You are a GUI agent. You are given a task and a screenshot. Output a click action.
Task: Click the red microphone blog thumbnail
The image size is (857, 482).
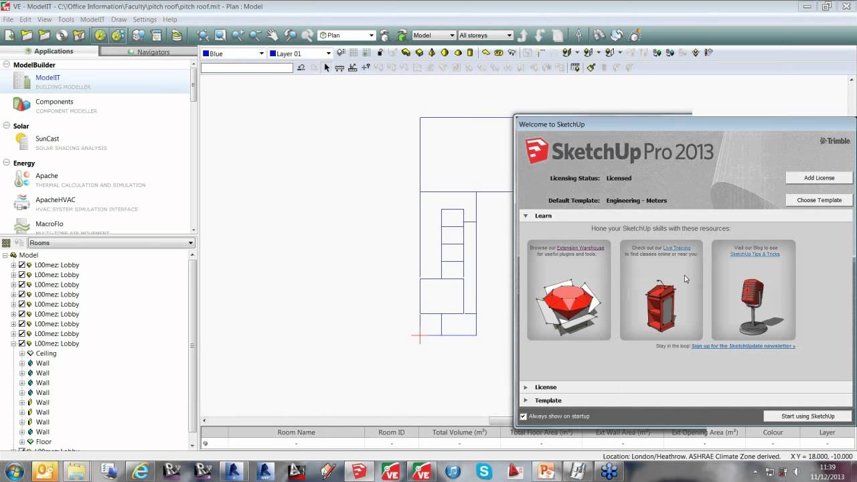754,306
